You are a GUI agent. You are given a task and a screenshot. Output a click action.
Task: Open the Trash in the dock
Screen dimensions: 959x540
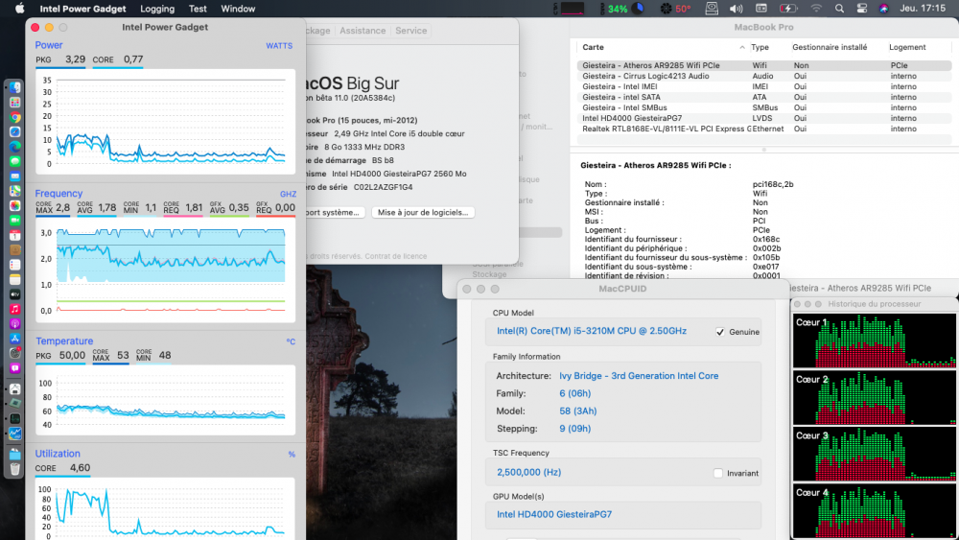[15, 469]
